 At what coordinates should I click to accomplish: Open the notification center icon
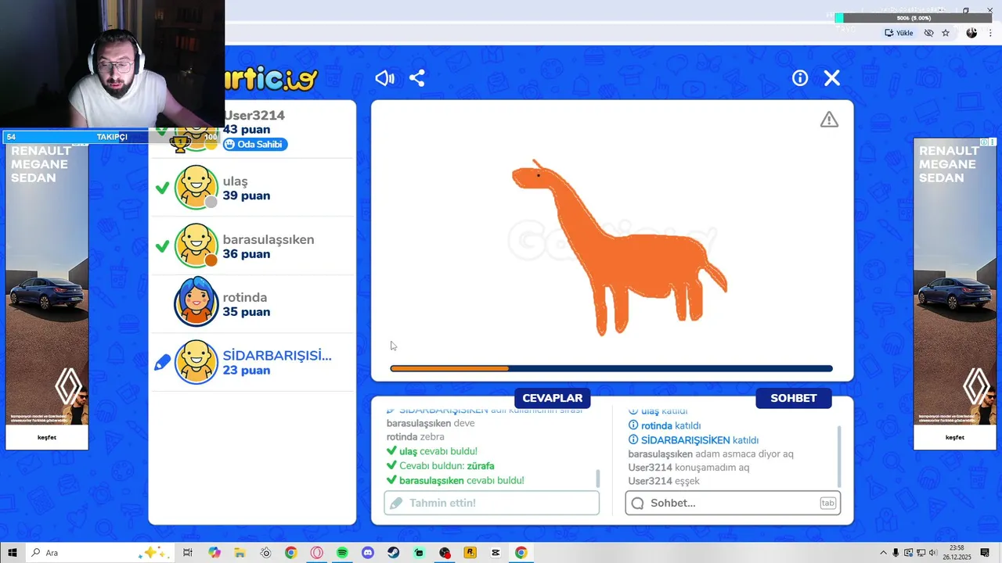pyautogui.click(x=985, y=553)
